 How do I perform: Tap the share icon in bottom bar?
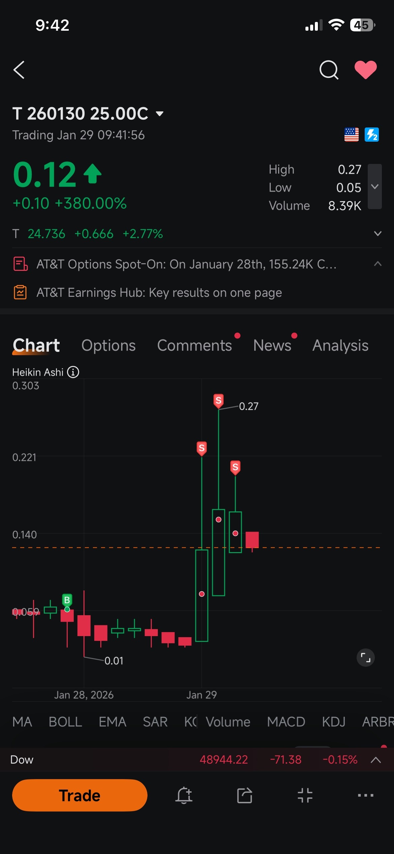(x=244, y=795)
